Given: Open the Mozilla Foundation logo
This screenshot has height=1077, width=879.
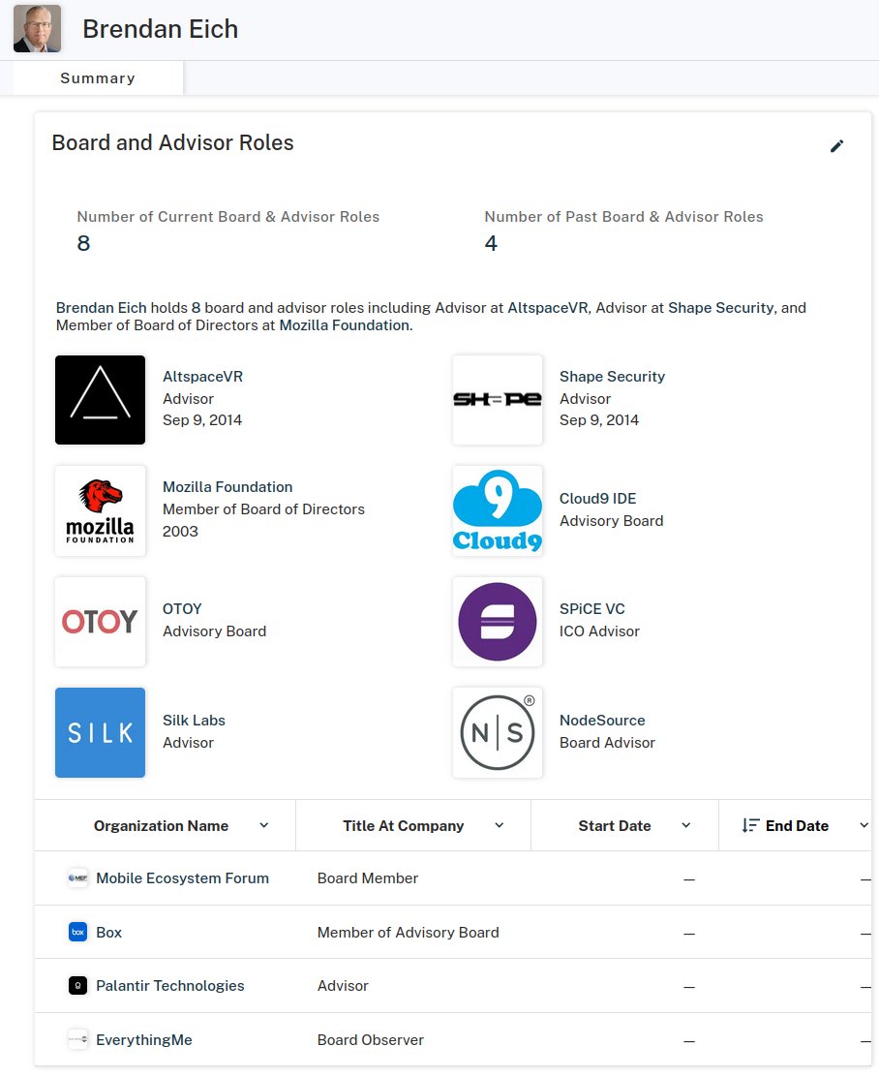Looking at the screenshot, I should click(x=100, y=510).
